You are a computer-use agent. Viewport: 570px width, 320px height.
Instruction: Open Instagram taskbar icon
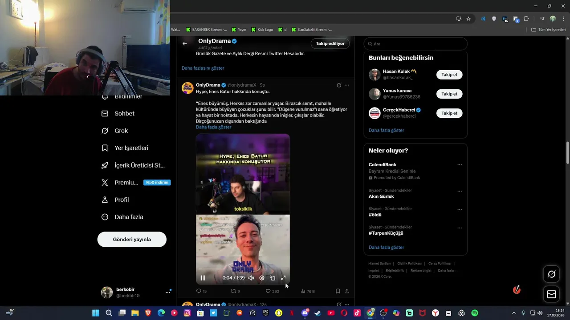click(187, 313)
